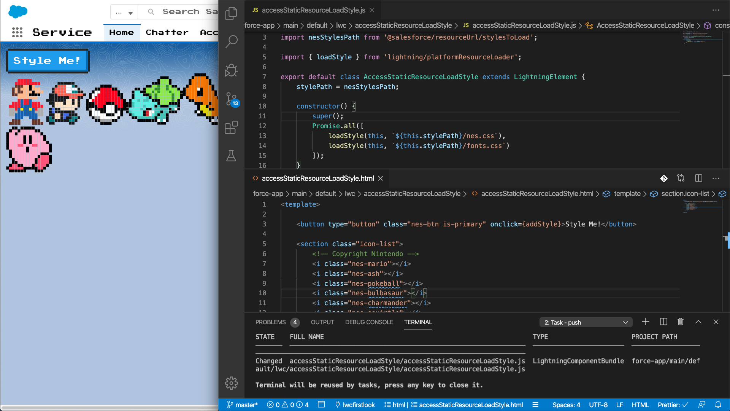Open the Extensions view
This screenshot has height=411, width=730.
tap(231, 127)
